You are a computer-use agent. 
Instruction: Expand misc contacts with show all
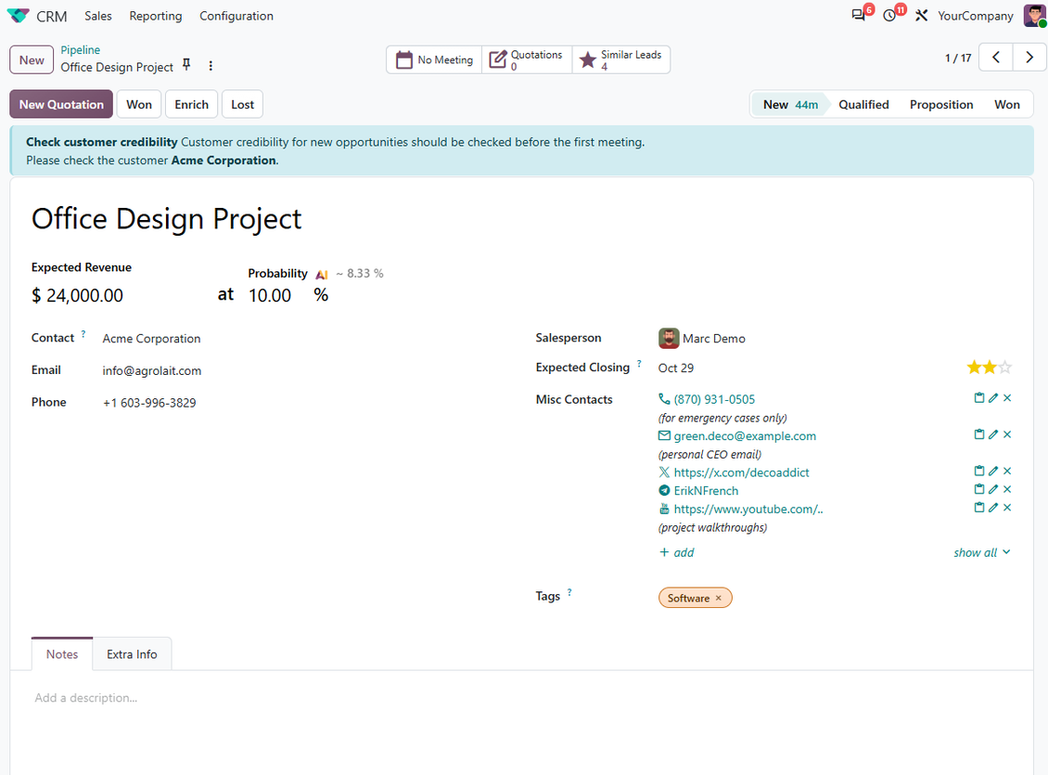coord(982,552)
